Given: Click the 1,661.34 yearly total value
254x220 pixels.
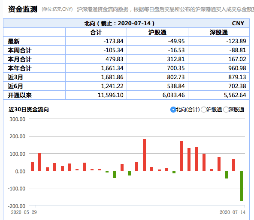Looking at the screenshot, I should 112,68.
